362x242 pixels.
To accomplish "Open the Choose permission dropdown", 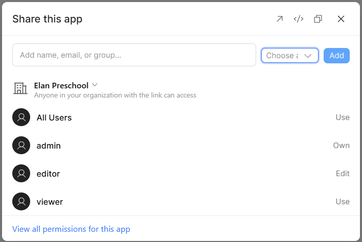I will 290,56.
